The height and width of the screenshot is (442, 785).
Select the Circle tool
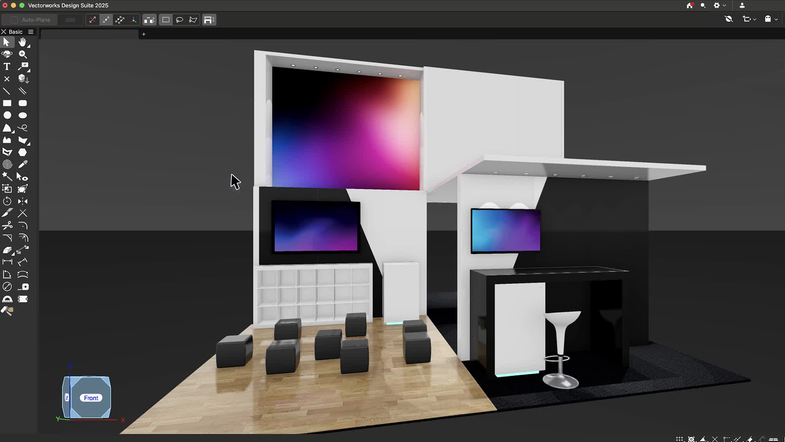[7, 116]
